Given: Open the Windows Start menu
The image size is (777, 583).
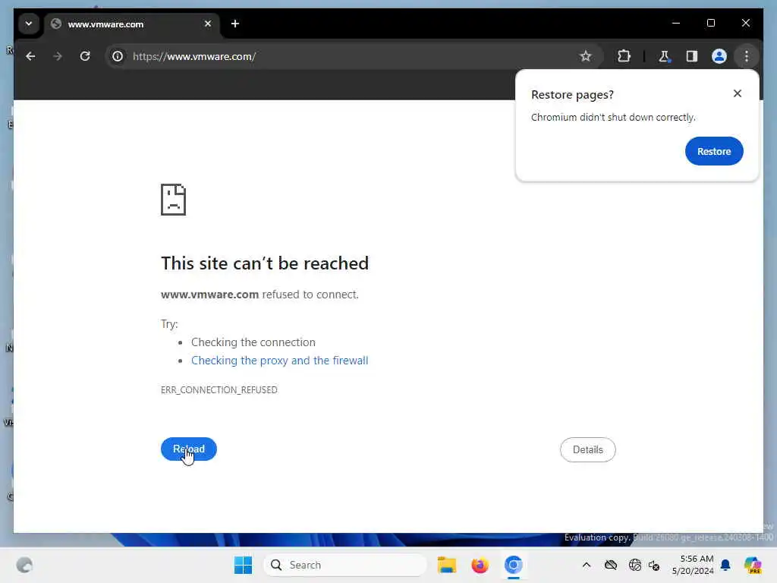Looking at the screenshot, I should [x=243, y=565].
